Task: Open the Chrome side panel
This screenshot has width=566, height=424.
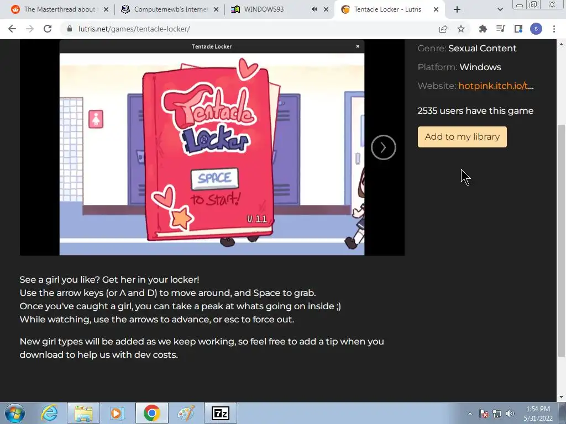Action: pos(518,29)
